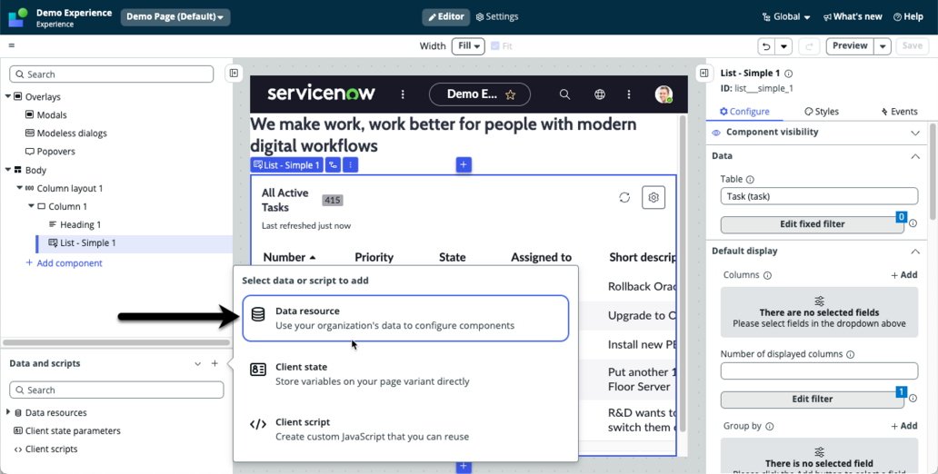Viewport: 938px width, 474px height.
Task: Click the redo arrow button
Action: (x=809, y=46)
